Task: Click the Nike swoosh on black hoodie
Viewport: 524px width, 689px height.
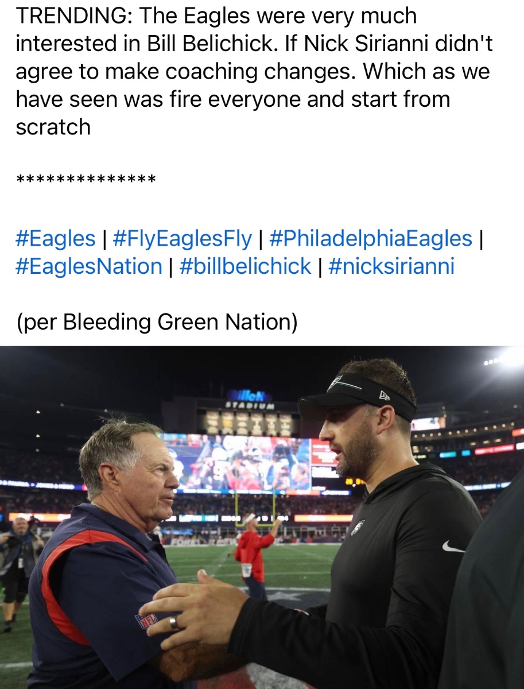Action: 453,547
